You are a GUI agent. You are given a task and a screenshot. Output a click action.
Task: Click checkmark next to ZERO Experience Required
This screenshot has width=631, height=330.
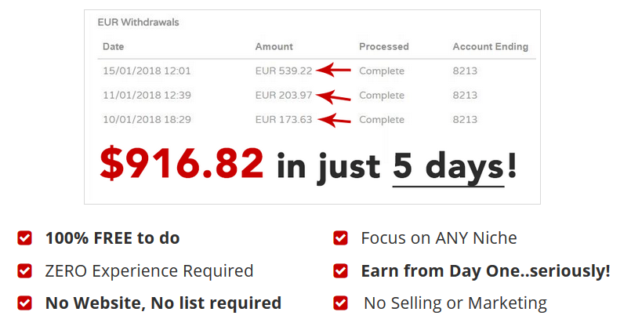pyautogui.click(x=24, y=270)
